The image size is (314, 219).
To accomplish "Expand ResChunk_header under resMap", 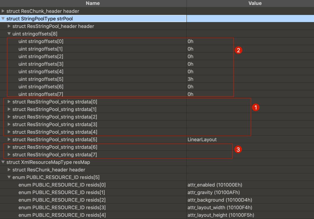I will pos(9,170).
